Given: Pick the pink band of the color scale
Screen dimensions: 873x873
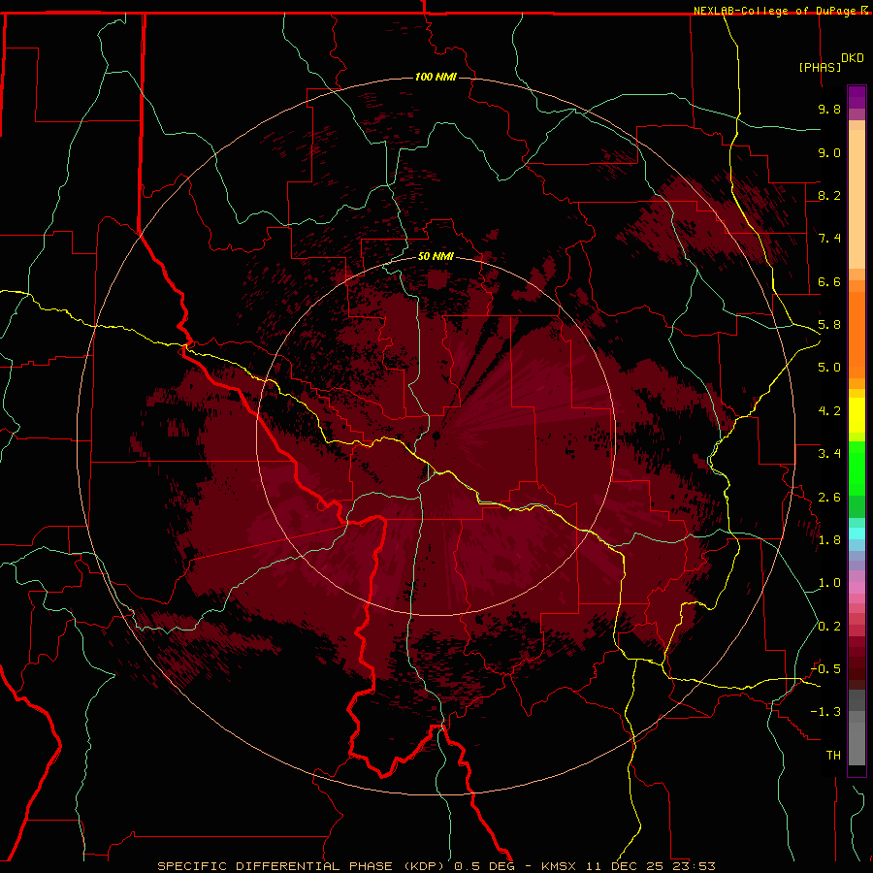Looking at the screenshot, I should (857, 588).
